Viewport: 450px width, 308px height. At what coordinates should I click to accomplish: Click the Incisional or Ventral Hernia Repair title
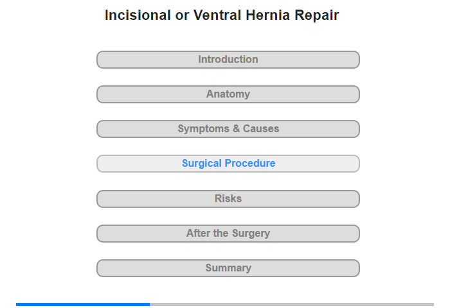tap(222, 15)
